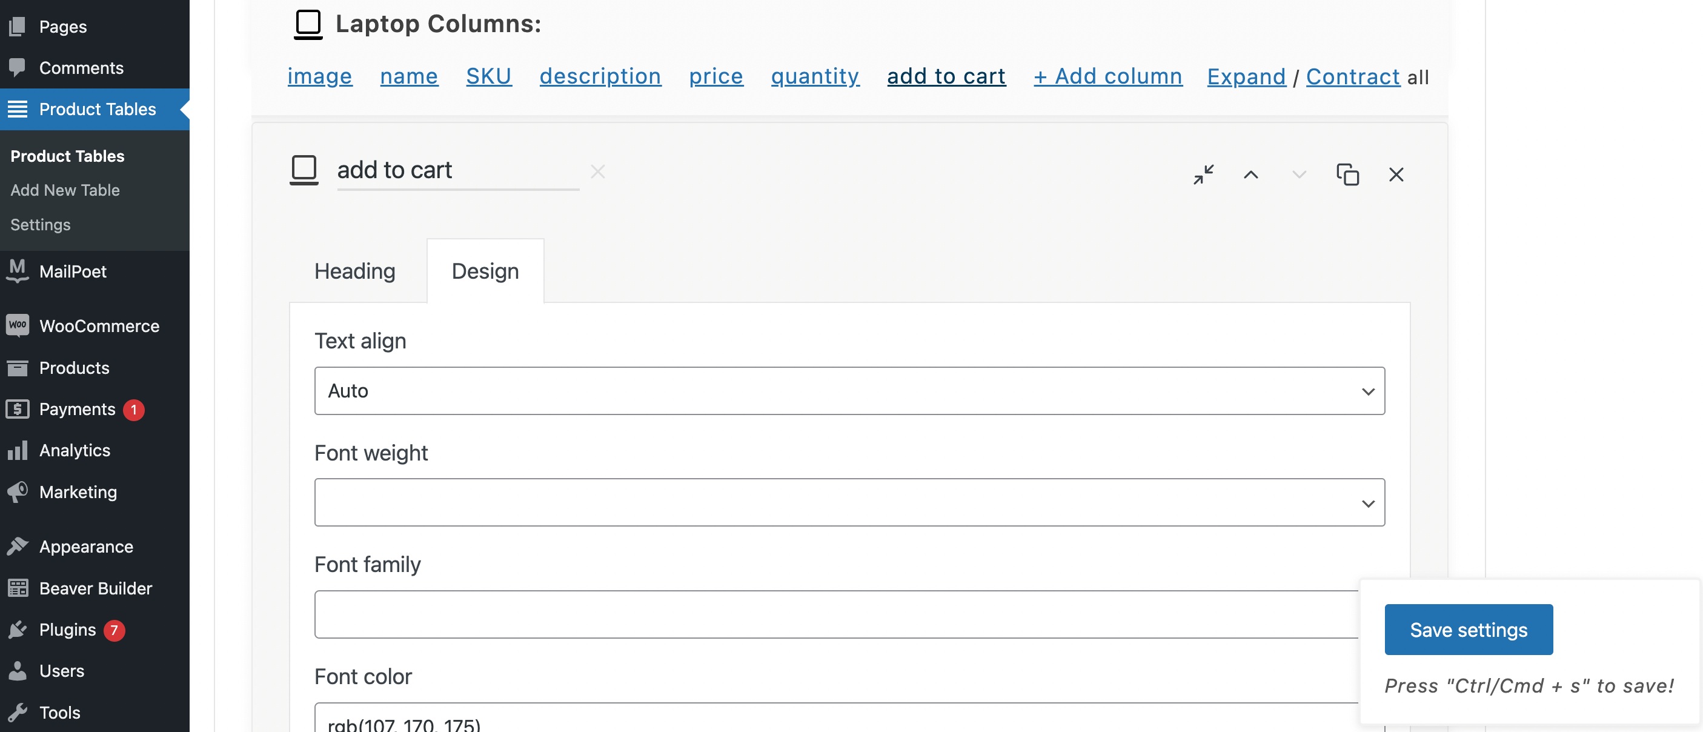
Task: Collapse the add to cart column panel
Action: pos(1203,175)
